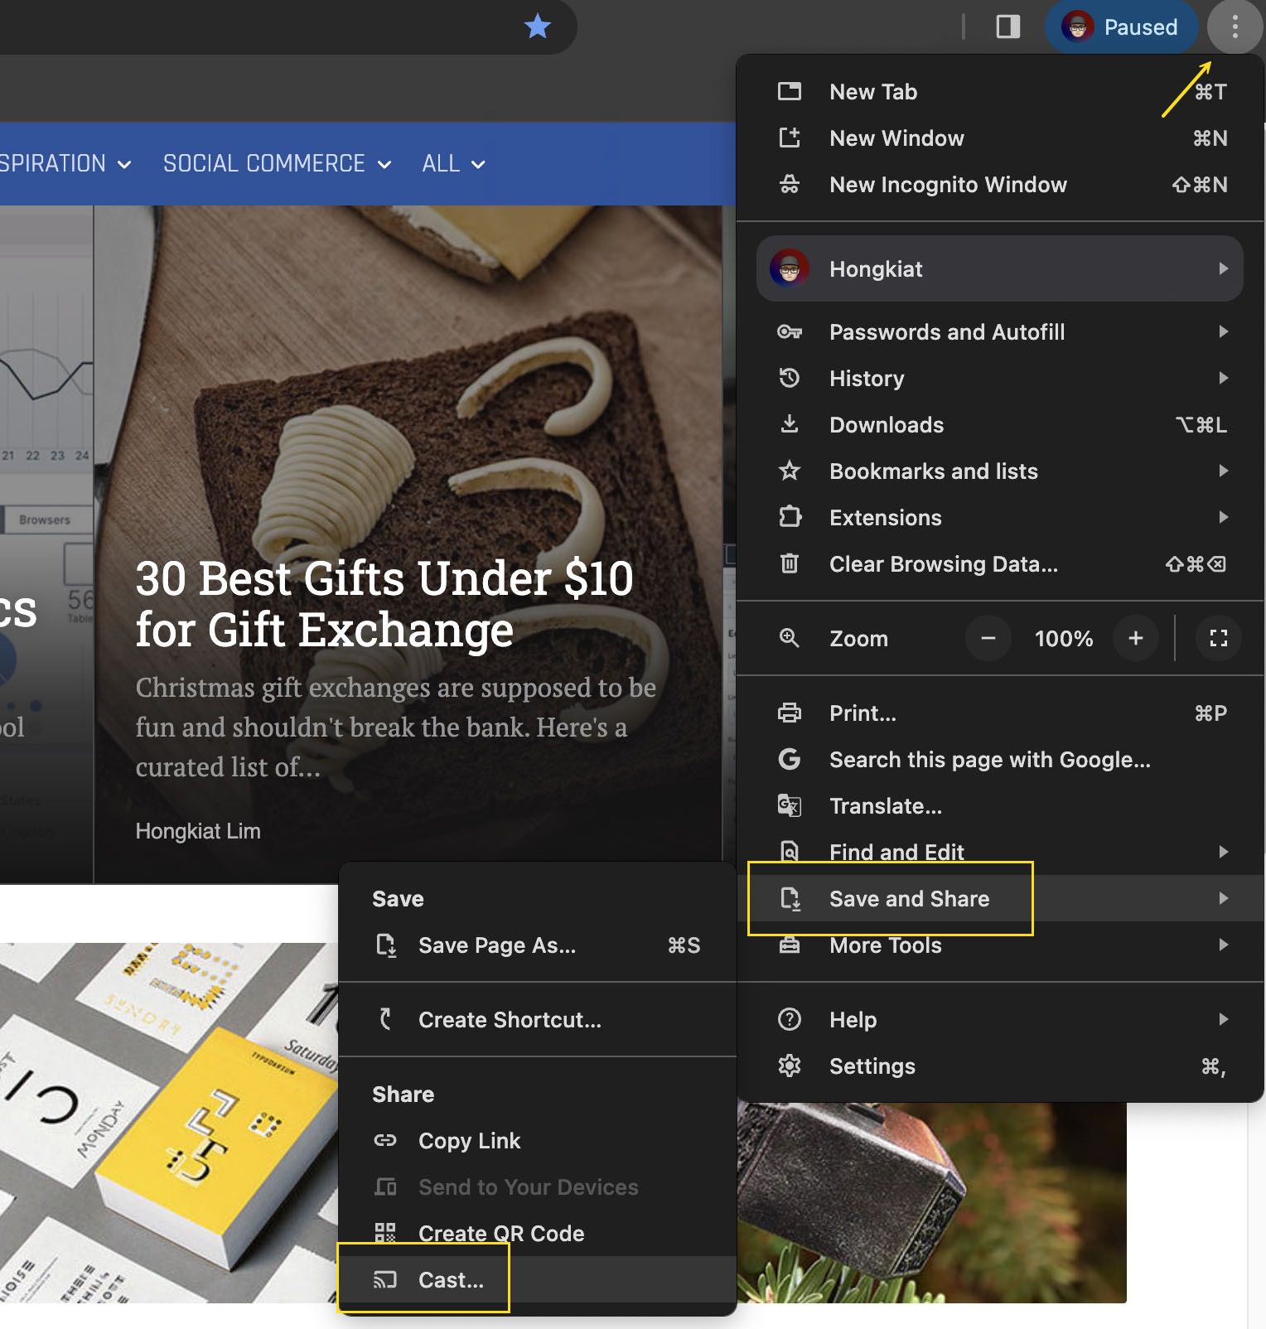The height and width of the screenshot is (1329, 1266).
Task: Select Create QR Code option
Action: tap(538, 1234)
